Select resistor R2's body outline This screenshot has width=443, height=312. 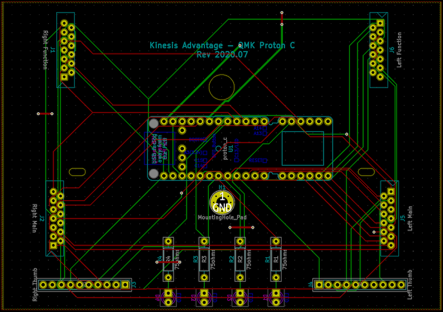click(x=240, y=259)
